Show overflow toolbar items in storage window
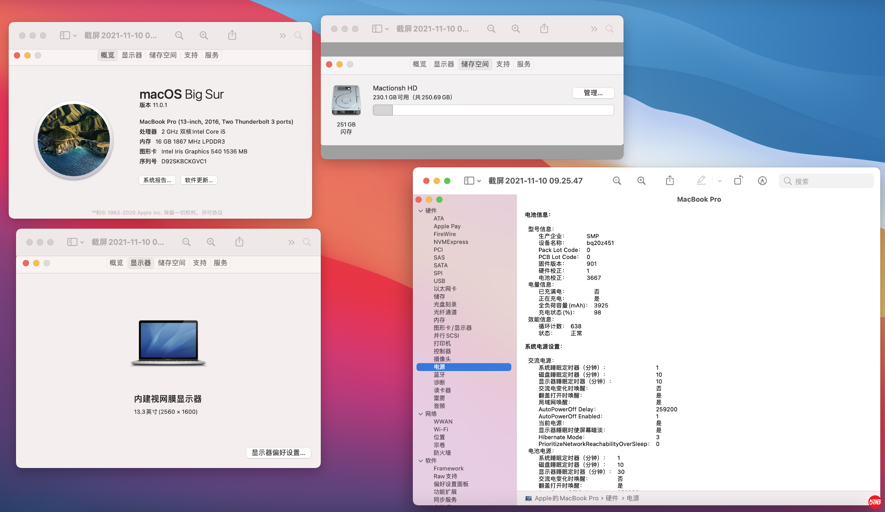The height and width of the screenshot is (512, 885). 594,29
